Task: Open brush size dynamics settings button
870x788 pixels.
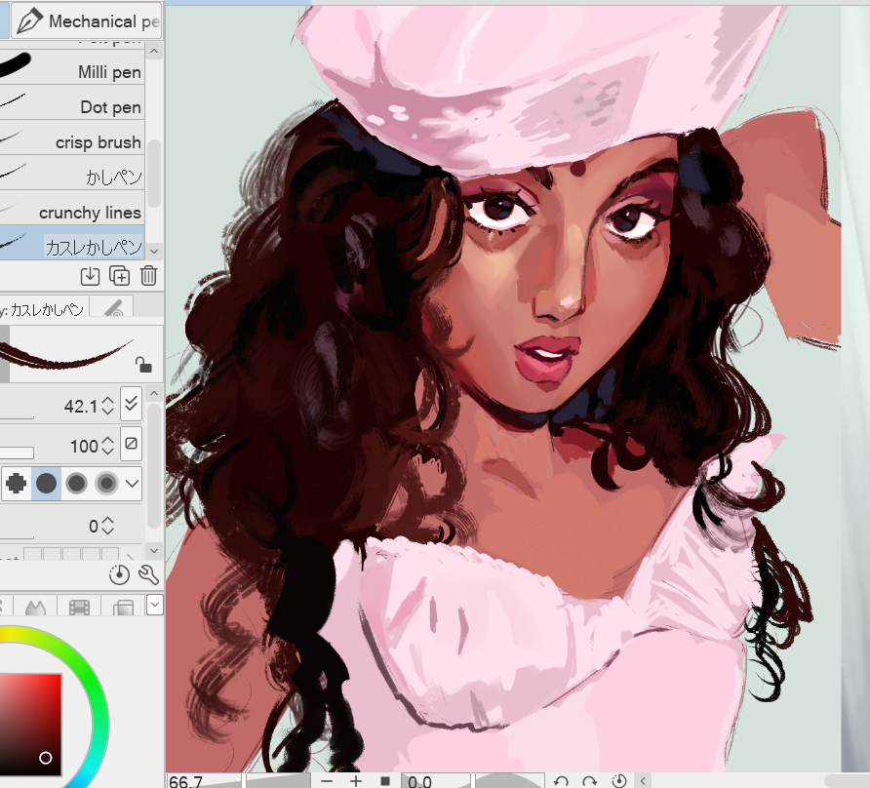Action: point(132,404)
